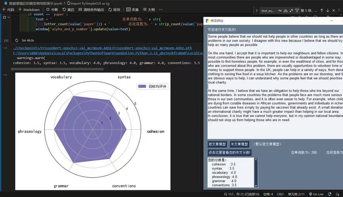The width and height of the screenshot is (343, 197).
Task: Toggle Match Case (Aa) in find
Action: [280, 10]
